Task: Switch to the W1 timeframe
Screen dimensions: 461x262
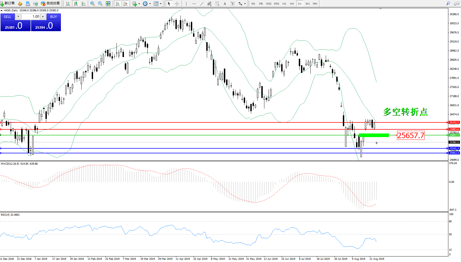Action: click(x=307, y=4)
